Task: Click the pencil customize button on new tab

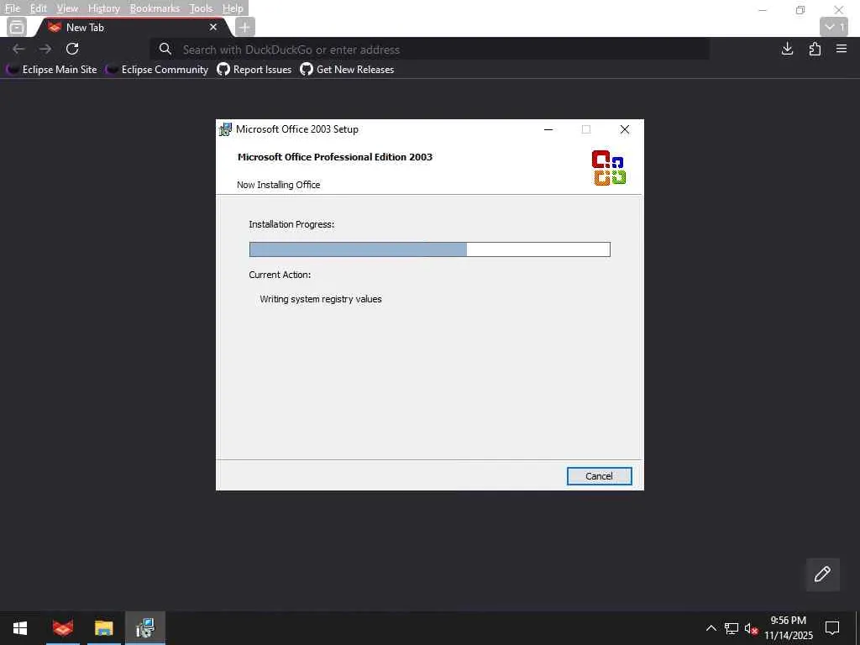Action: tap(822, 574)
